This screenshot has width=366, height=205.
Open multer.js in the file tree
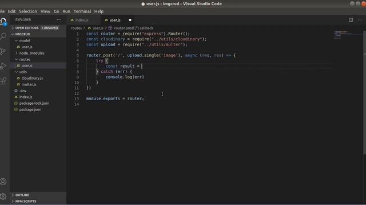(x=29, y=84)
